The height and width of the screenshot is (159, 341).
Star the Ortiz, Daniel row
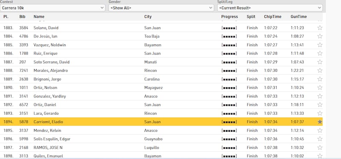320,105
